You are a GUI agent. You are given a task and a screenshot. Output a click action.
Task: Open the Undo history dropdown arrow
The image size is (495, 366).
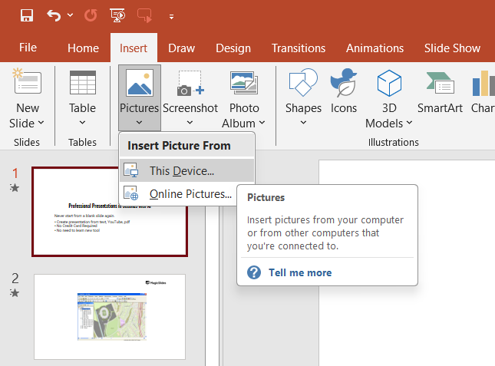[70, 15]
